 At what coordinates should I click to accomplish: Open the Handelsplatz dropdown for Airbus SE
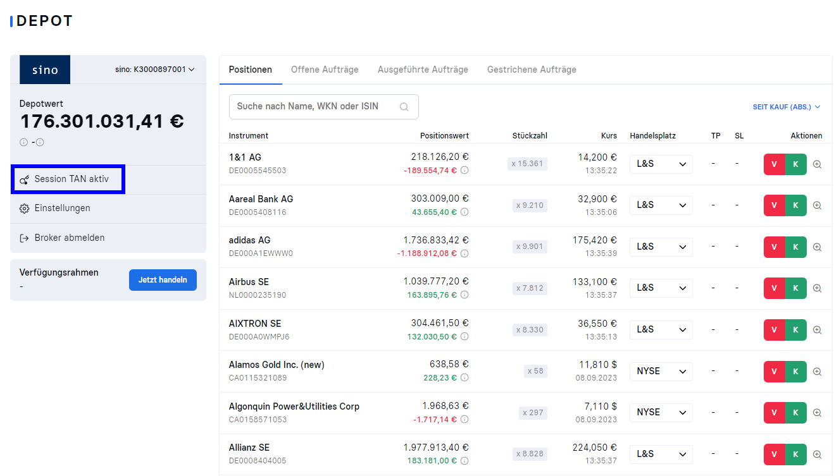coord(661,288)
